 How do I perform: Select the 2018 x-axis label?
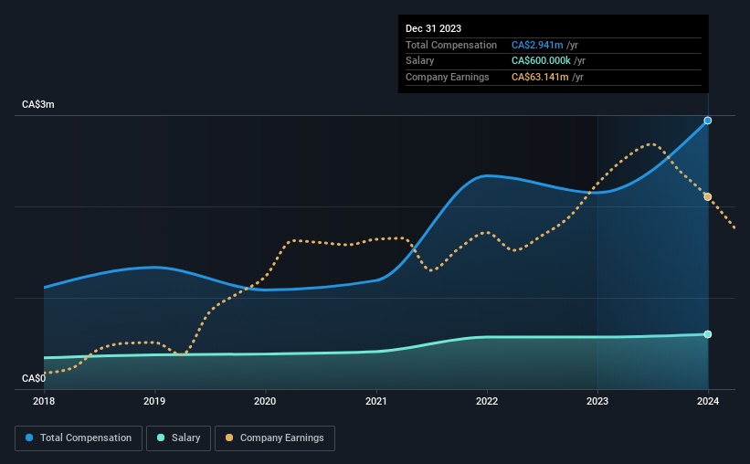(44, 401)
